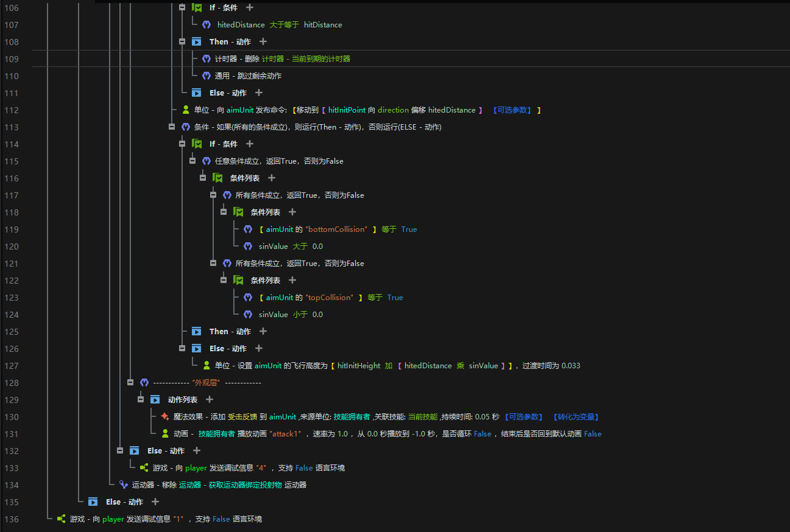Collapse the If - 条件 node on line 114
This screenshot has height=532, width=790.
click(182, 144)
